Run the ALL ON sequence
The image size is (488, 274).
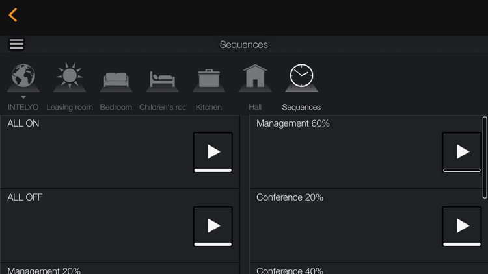213,153
